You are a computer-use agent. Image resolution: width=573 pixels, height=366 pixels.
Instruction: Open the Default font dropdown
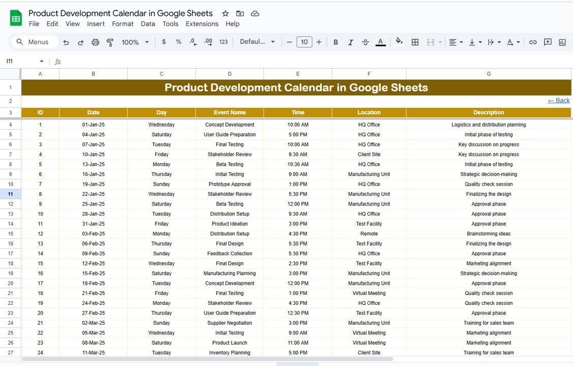pos(257,42)
